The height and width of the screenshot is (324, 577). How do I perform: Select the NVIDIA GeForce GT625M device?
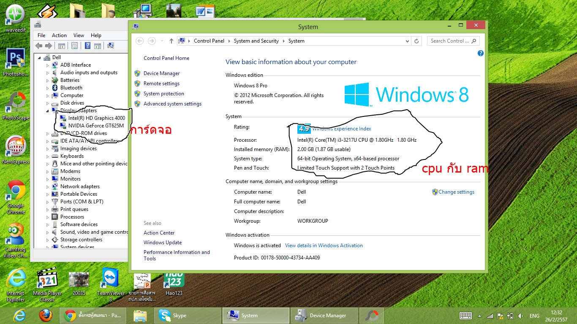click(96, 126)
